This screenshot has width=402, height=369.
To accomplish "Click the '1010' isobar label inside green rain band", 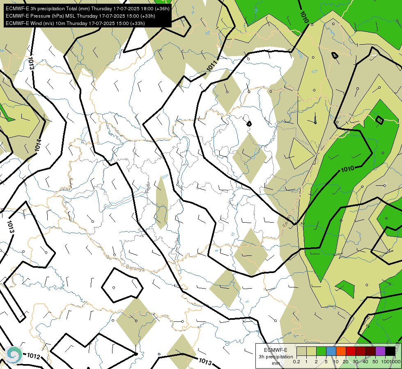I will (x=348, y=169).
